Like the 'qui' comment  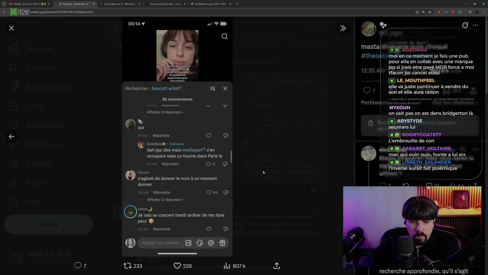click(209, 136)
